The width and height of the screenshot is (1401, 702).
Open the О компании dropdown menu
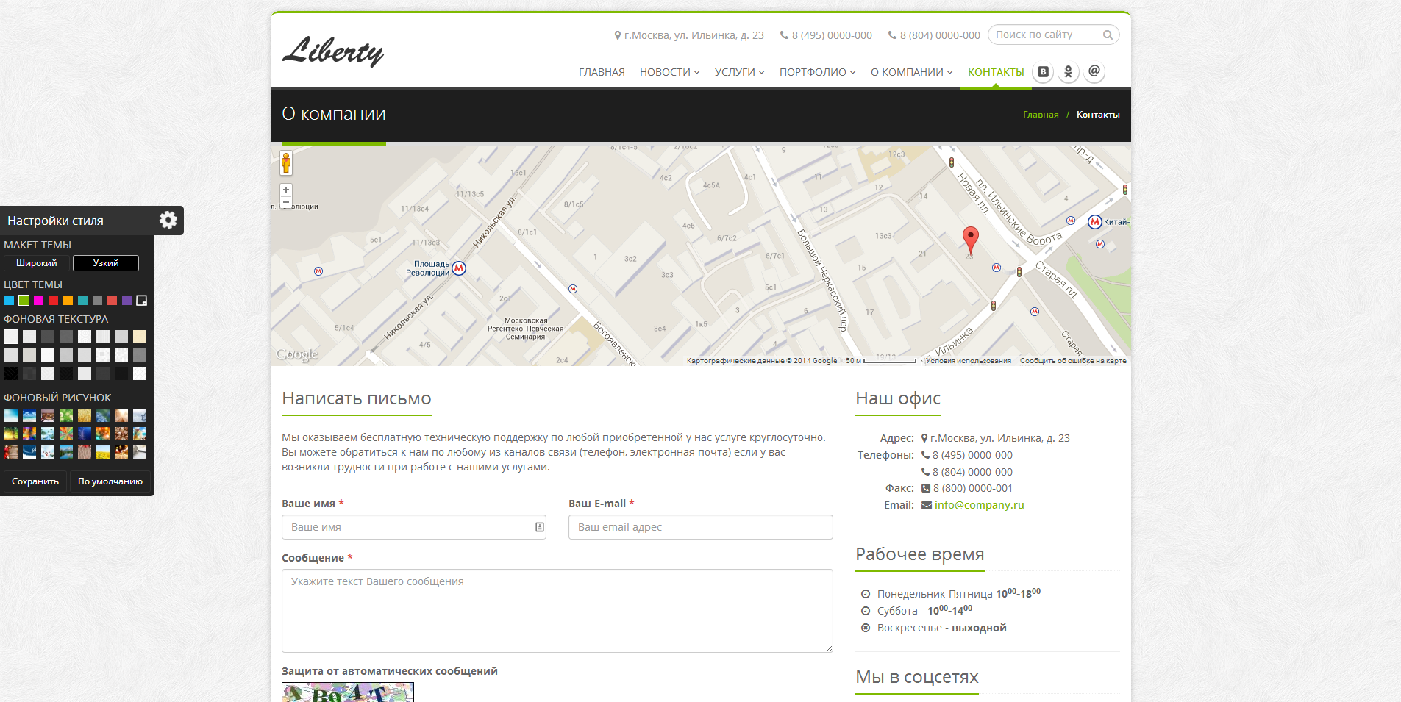(x=911, y=72)
